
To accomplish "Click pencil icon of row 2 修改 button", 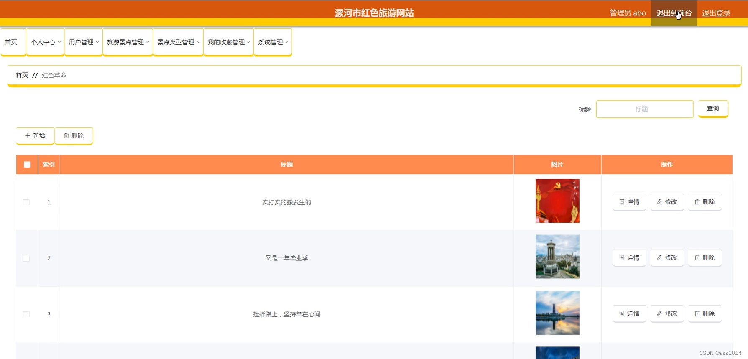I will (x=659, y=258).
